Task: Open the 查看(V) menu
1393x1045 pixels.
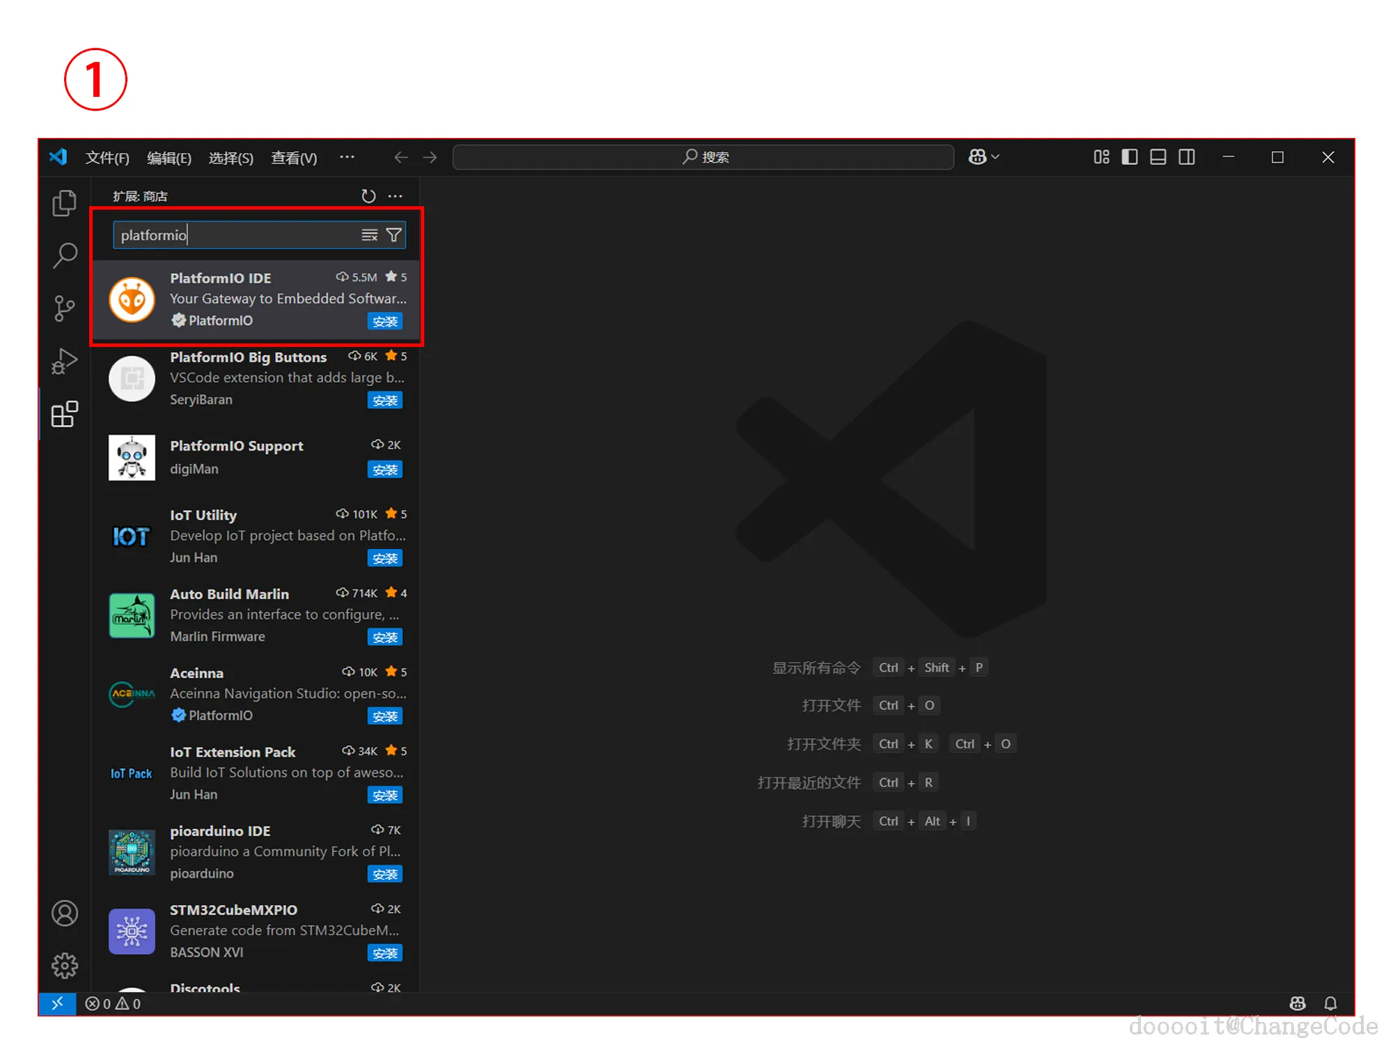Action: [293, 158]
